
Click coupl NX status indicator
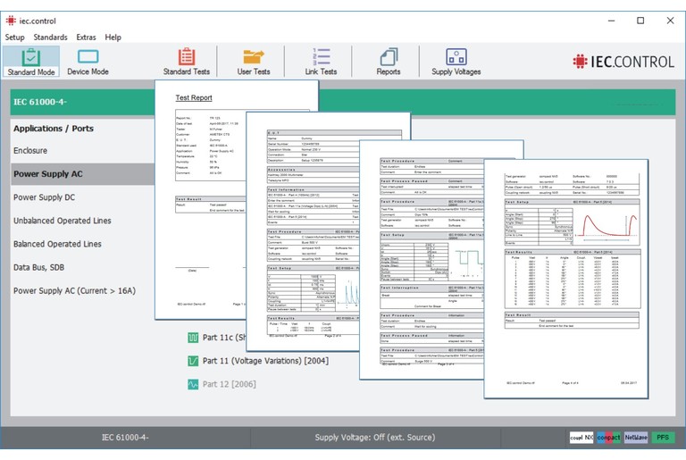click(x=581, y=437)
